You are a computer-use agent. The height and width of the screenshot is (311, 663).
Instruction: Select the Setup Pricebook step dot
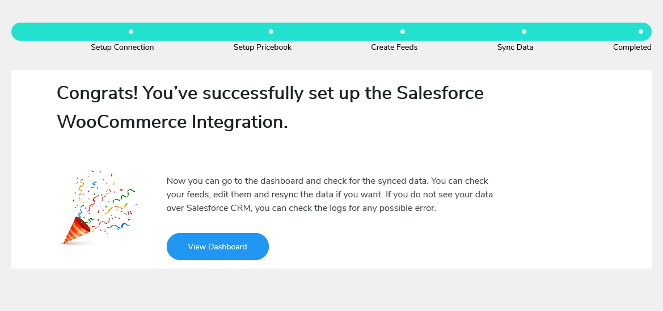click(271, 32)
